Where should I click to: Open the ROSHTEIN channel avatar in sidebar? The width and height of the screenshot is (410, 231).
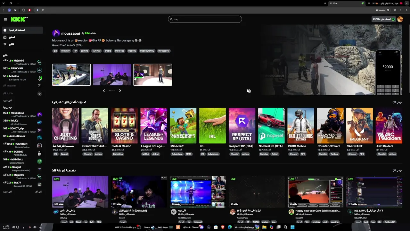point(39,146)
